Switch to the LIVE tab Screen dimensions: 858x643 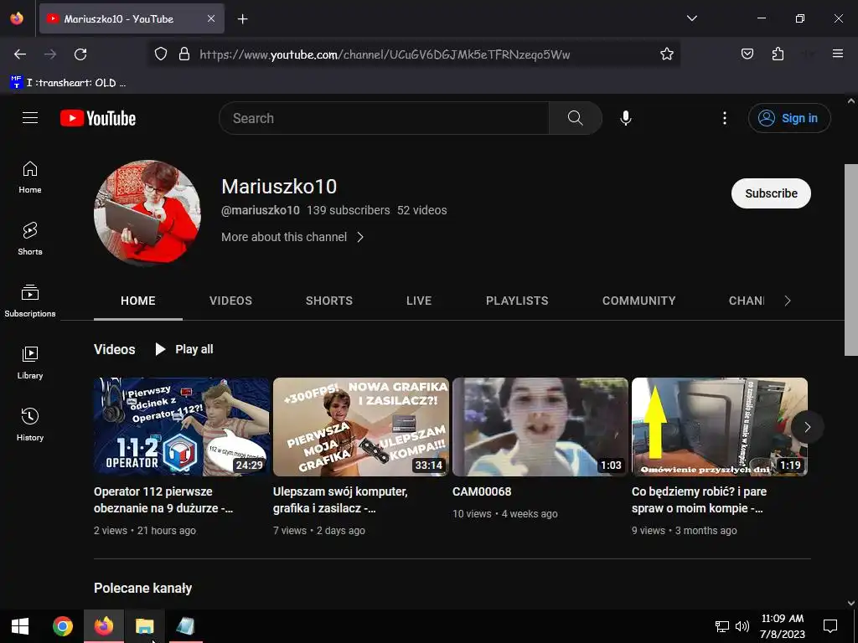(419, 301)
